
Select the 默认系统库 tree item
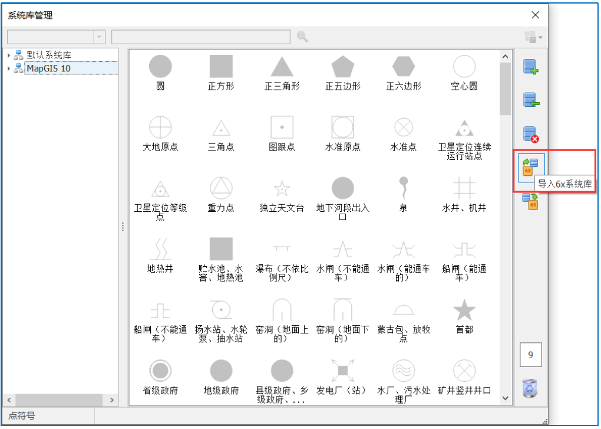pyautogui.click(x=49, y=55)
